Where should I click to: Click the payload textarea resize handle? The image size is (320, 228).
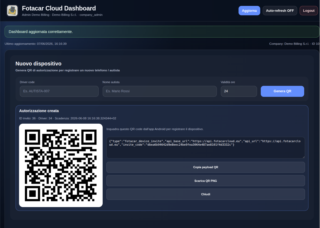[303, 157]
